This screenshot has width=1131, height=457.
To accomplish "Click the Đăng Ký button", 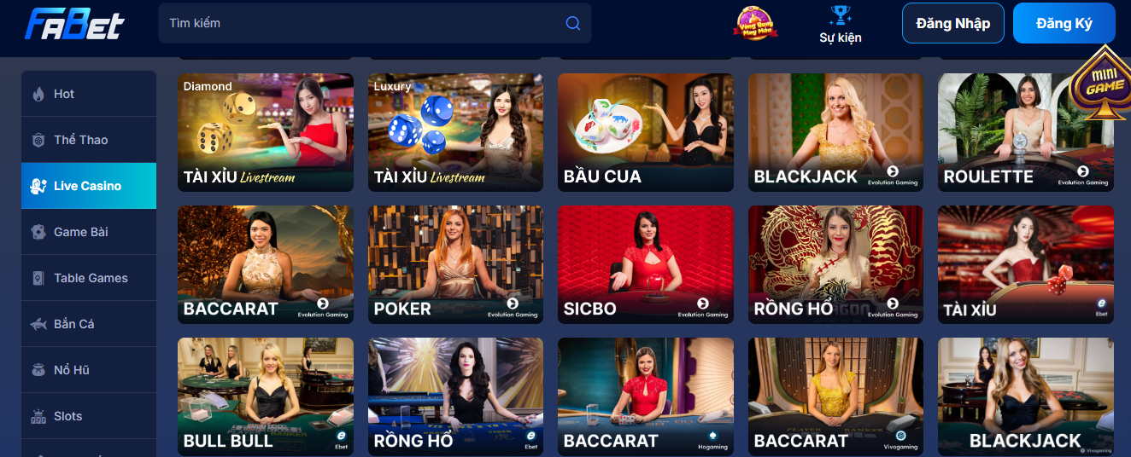I will 1064,23.
